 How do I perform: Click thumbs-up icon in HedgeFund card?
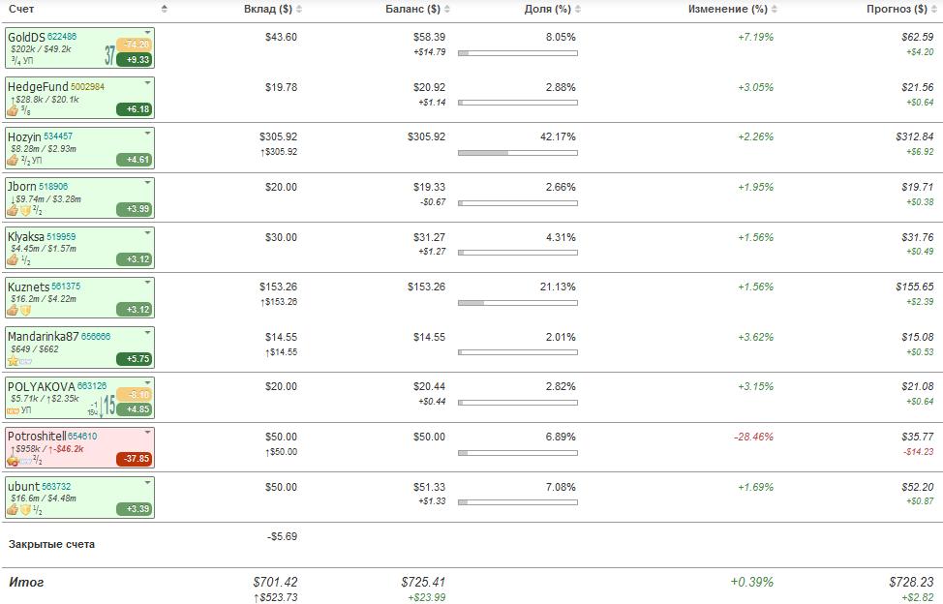12,110
